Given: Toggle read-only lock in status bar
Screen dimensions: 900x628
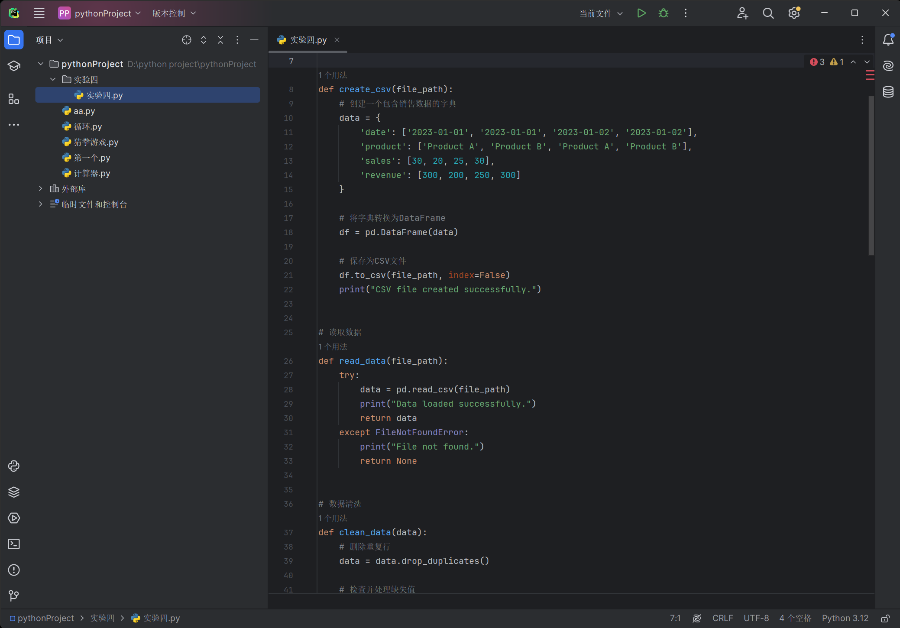Looking at the screenshot, I should click(x=885, y=618).
